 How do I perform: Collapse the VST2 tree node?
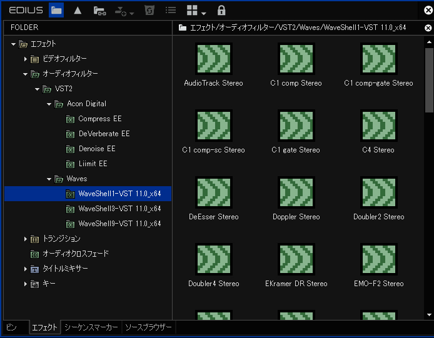click(37, 89)
